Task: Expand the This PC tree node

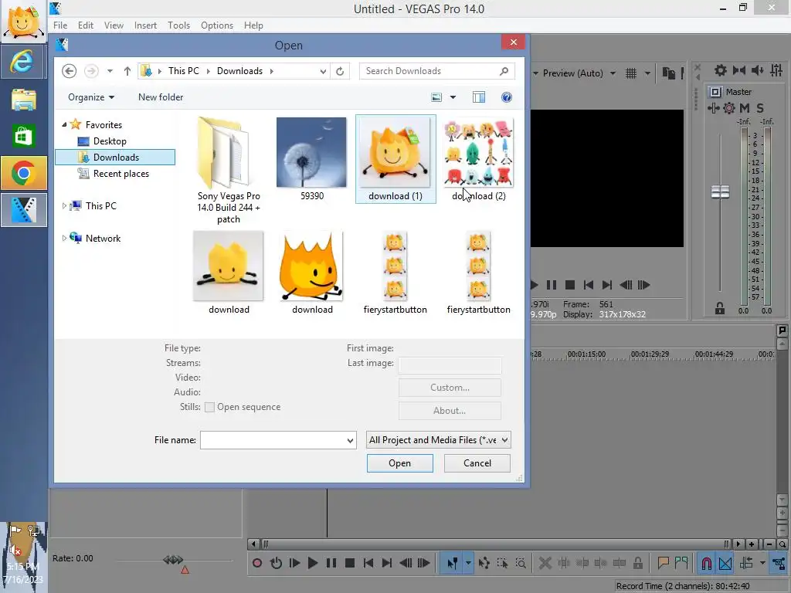Action: tap(64, 205)
